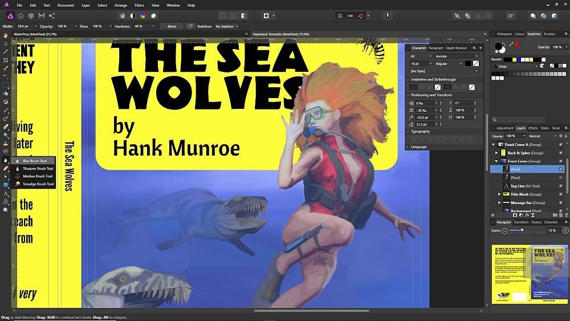Open the No Style character style dropdown
Screen dimensions: 570x321
point(444,71)
